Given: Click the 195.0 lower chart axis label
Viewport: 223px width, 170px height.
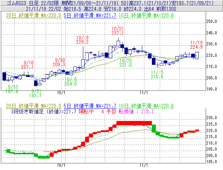Looking at the screenshot, I should point(212,162).
